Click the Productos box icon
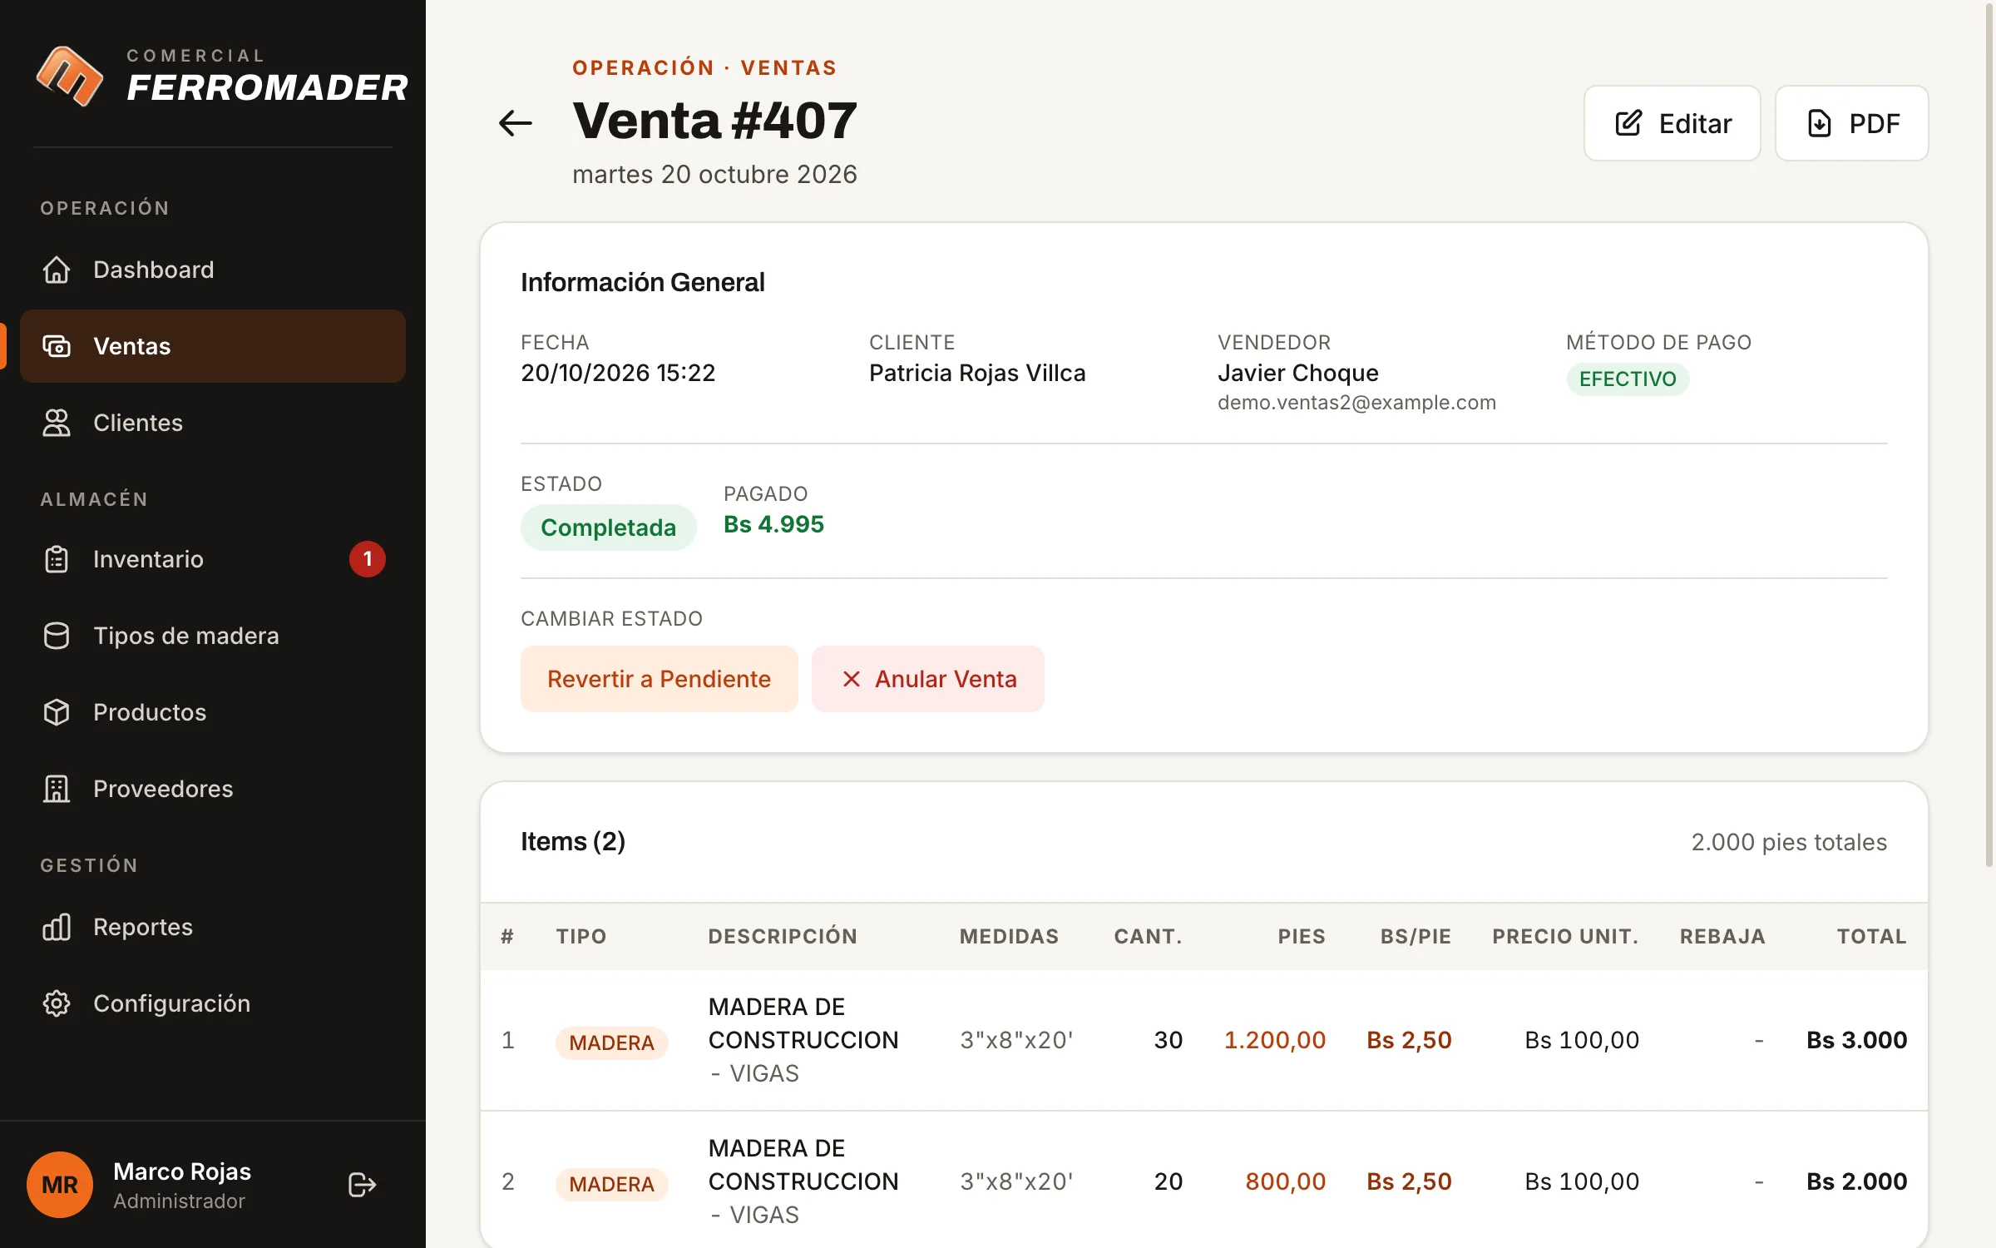The height and width of the screenshot is (1248, 1996). [57, 712]
